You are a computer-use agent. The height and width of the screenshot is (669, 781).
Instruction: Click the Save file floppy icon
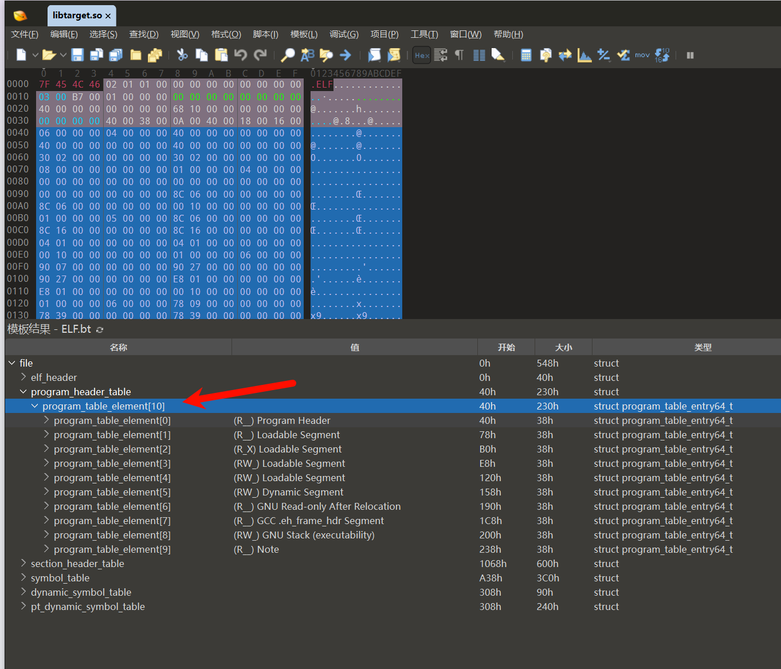(x=77, y=55)
